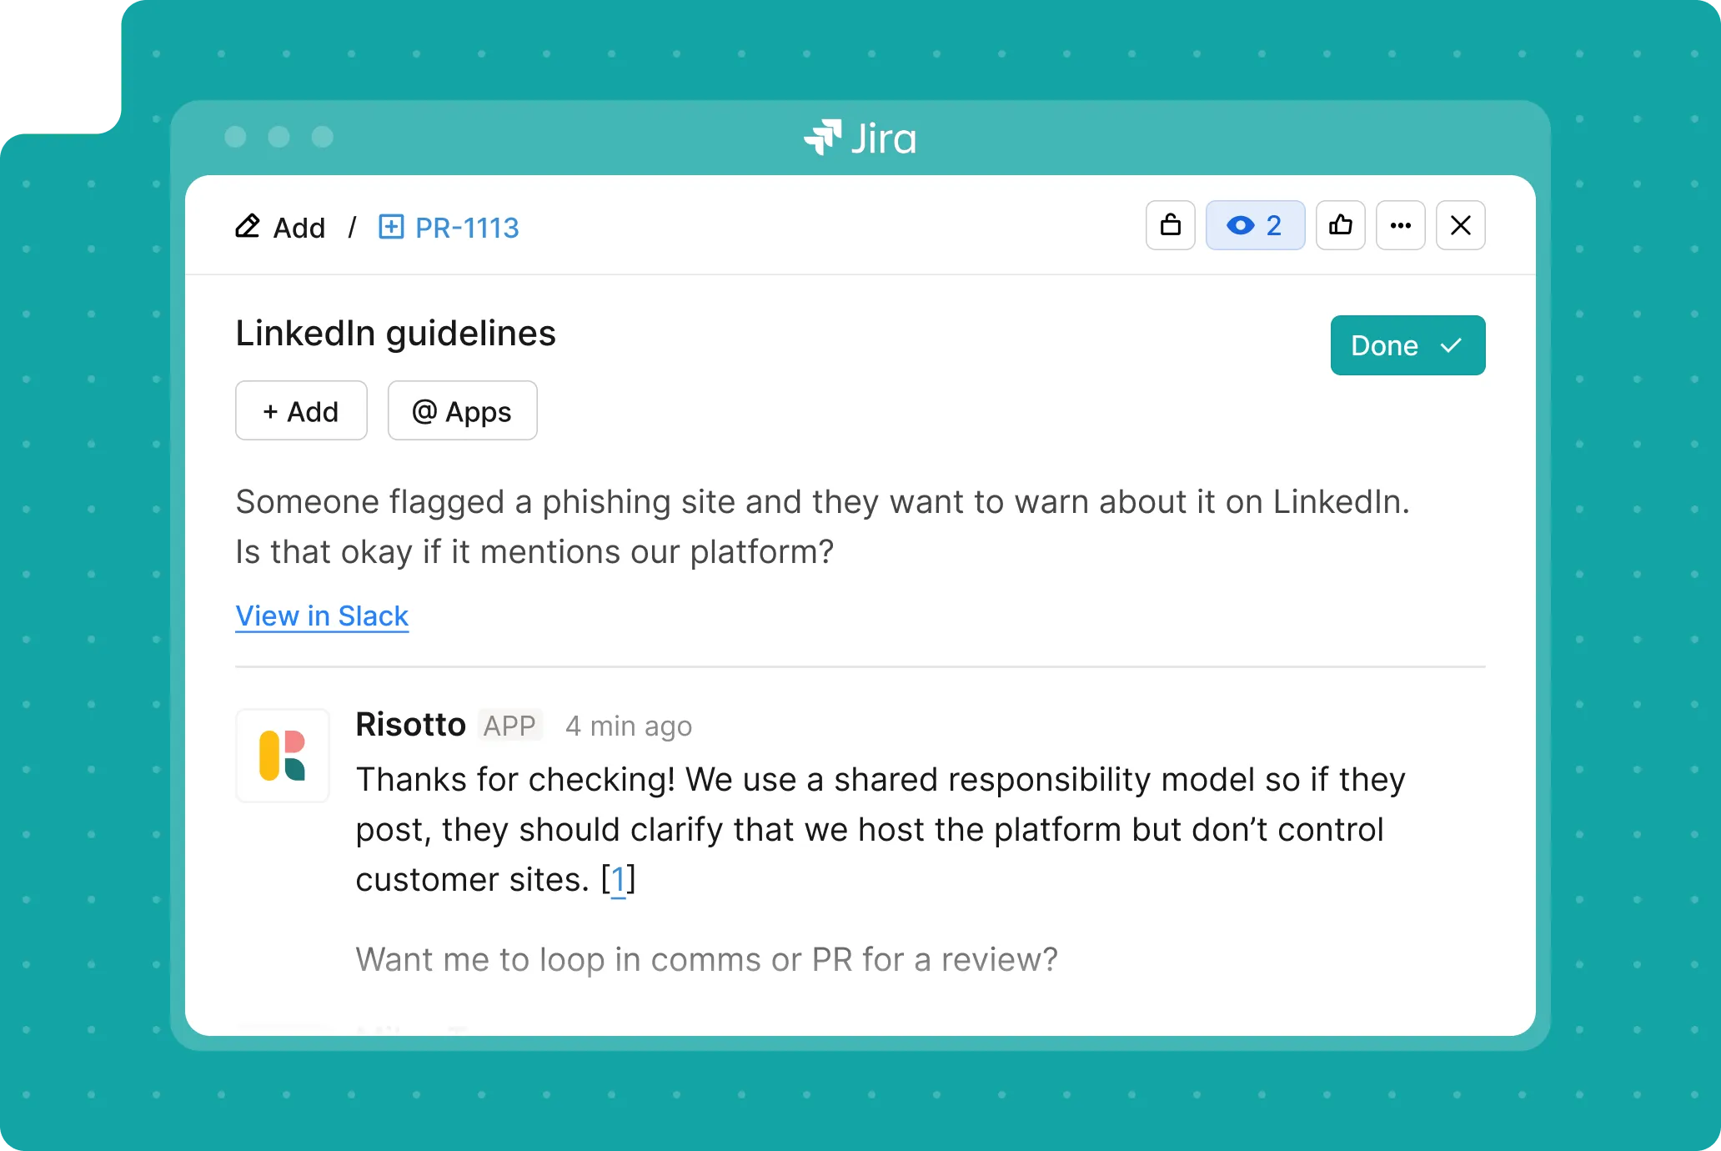The image size is (1721, 1151).
Task: Click the Risotto app avatar
Action: click(283, 756)
